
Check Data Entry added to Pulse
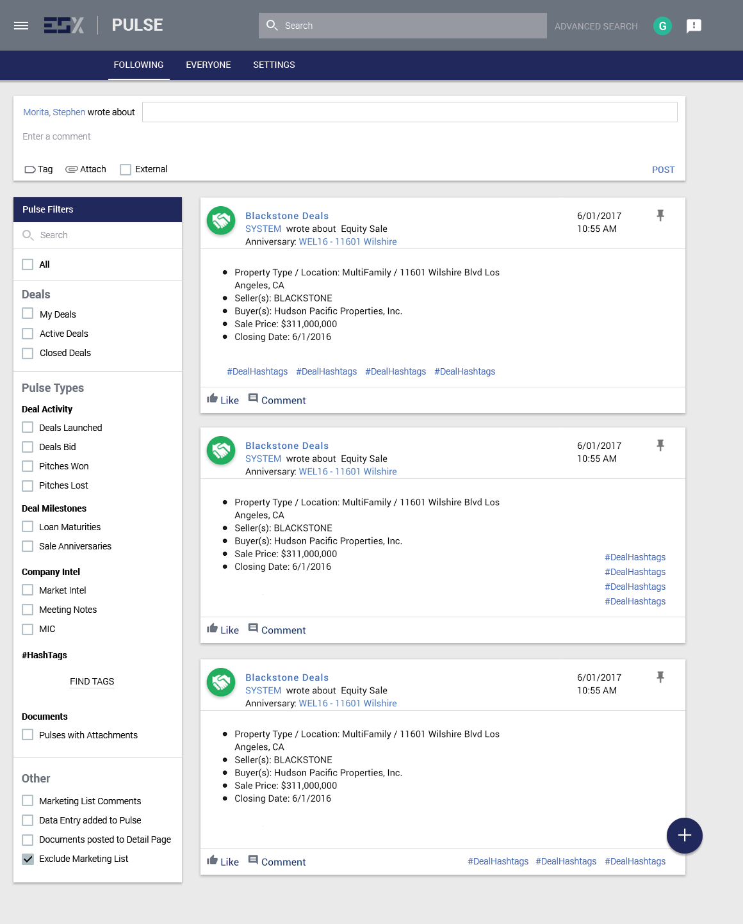tap(28, 820)
